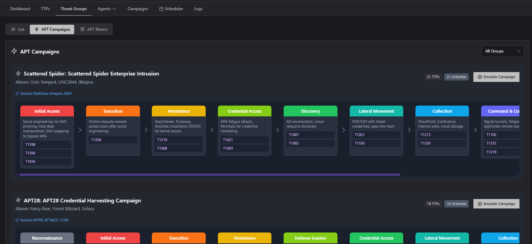Expand the Agents menu
This screenshot has width=532, height=244.
106,9
